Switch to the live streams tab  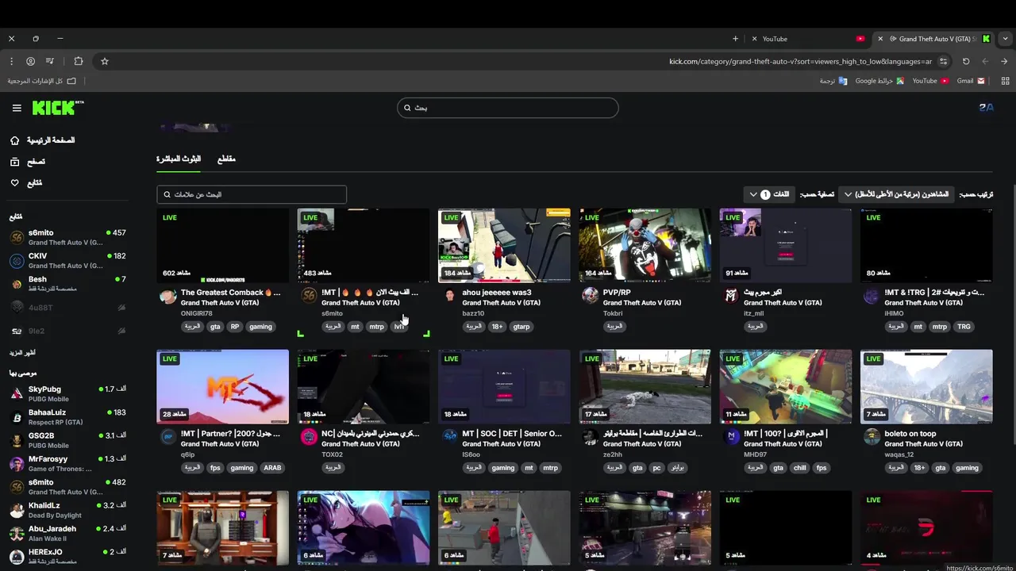tap(179, 159)
